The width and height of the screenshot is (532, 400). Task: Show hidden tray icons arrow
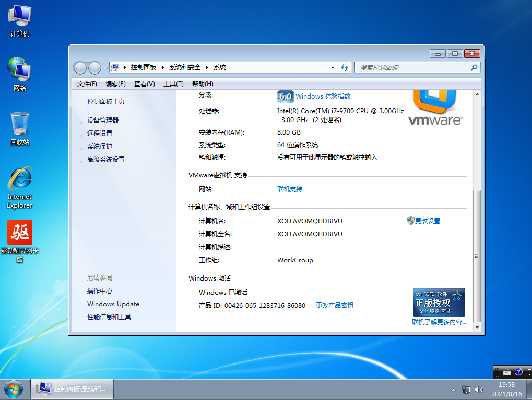click(x=453, y=390)
